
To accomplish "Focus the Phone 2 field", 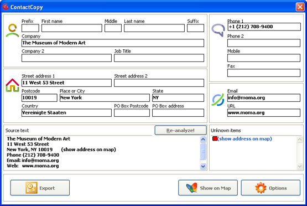I will click(264, 43).
